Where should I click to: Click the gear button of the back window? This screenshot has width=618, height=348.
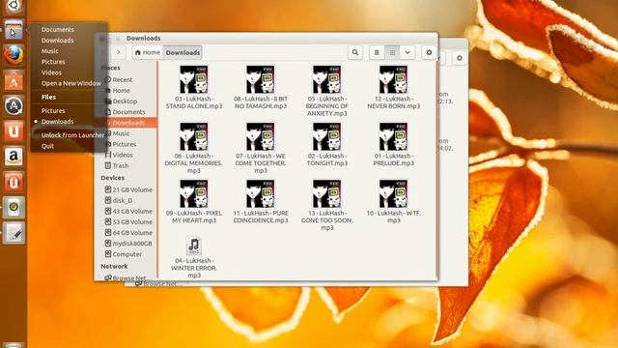(x=460, y=58)
